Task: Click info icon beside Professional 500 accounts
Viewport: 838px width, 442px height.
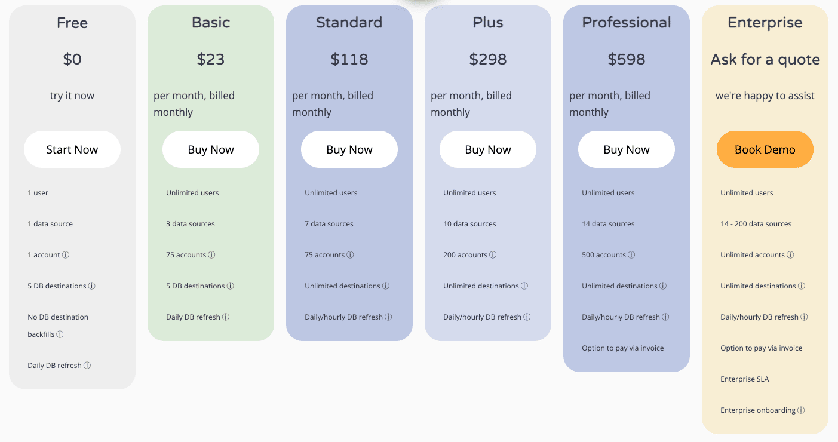Action: (631, 255)
